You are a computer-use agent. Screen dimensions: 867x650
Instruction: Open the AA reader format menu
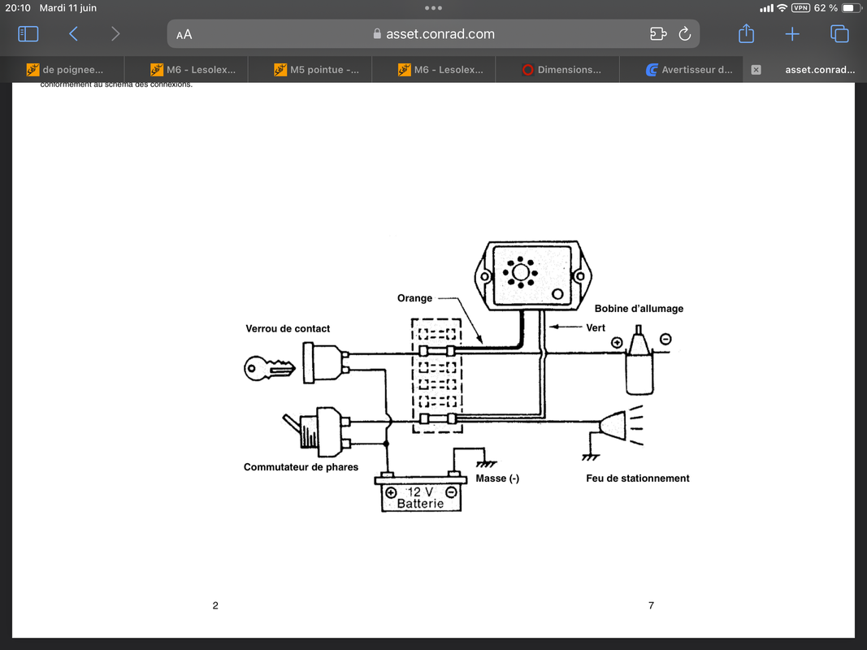pyautogui.click(x=184, y=35)
